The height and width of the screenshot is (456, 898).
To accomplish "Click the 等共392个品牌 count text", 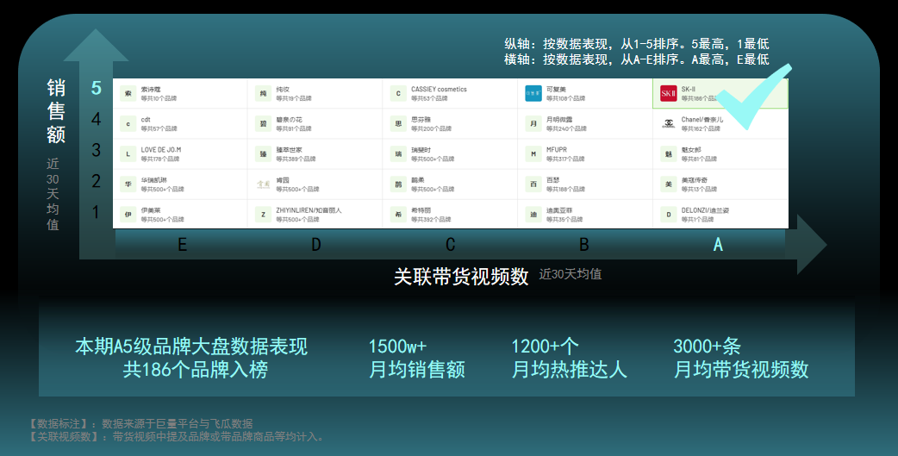I will 431,220.
